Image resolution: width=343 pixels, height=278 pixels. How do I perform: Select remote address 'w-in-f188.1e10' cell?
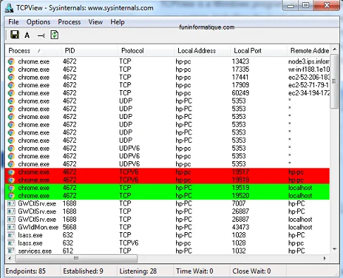click(x=308, y=70)
